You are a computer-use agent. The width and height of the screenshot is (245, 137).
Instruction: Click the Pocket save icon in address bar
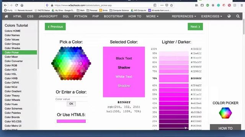(x=167, y=5)
